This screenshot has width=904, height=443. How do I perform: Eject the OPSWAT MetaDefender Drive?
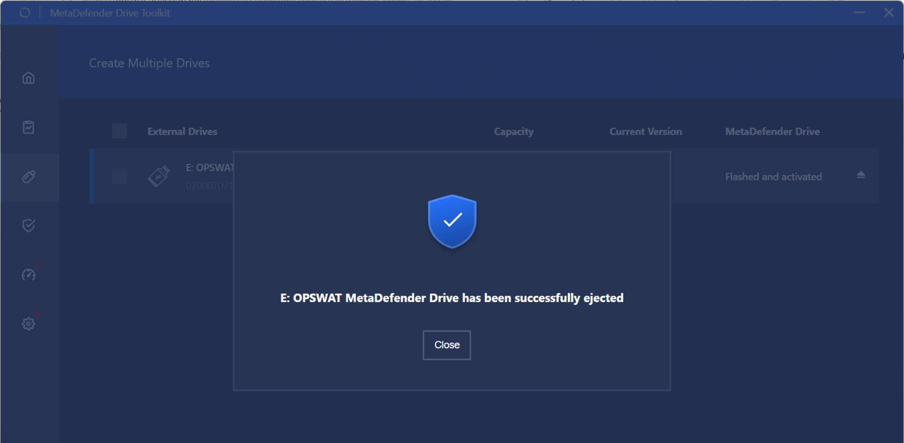pos(861,174)
